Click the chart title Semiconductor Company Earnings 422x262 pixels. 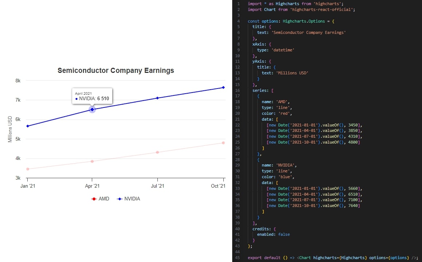(116, 70)
